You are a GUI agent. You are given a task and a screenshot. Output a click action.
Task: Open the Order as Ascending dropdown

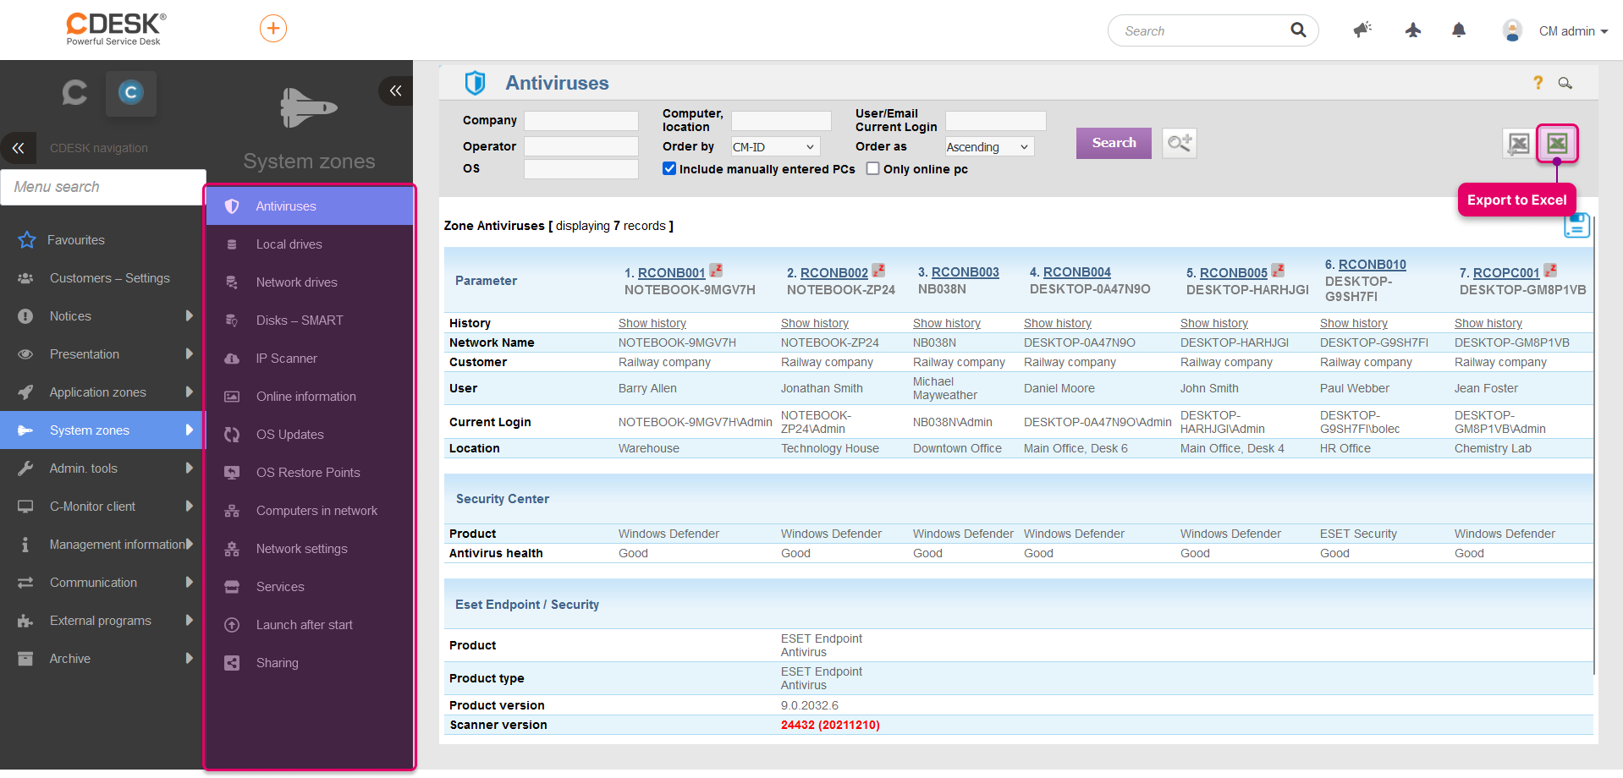pyautogui.click(x=990, y=147)
